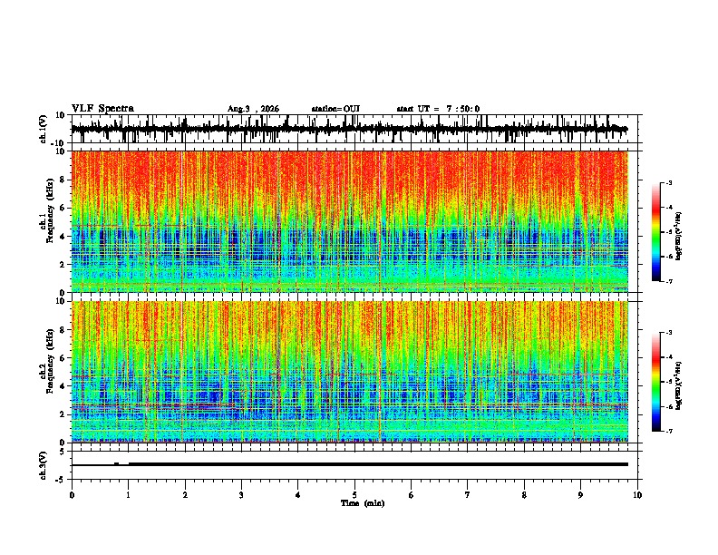Click the Time (min) axis label
The width and height of the screenshot is (718, 555).
363,503
